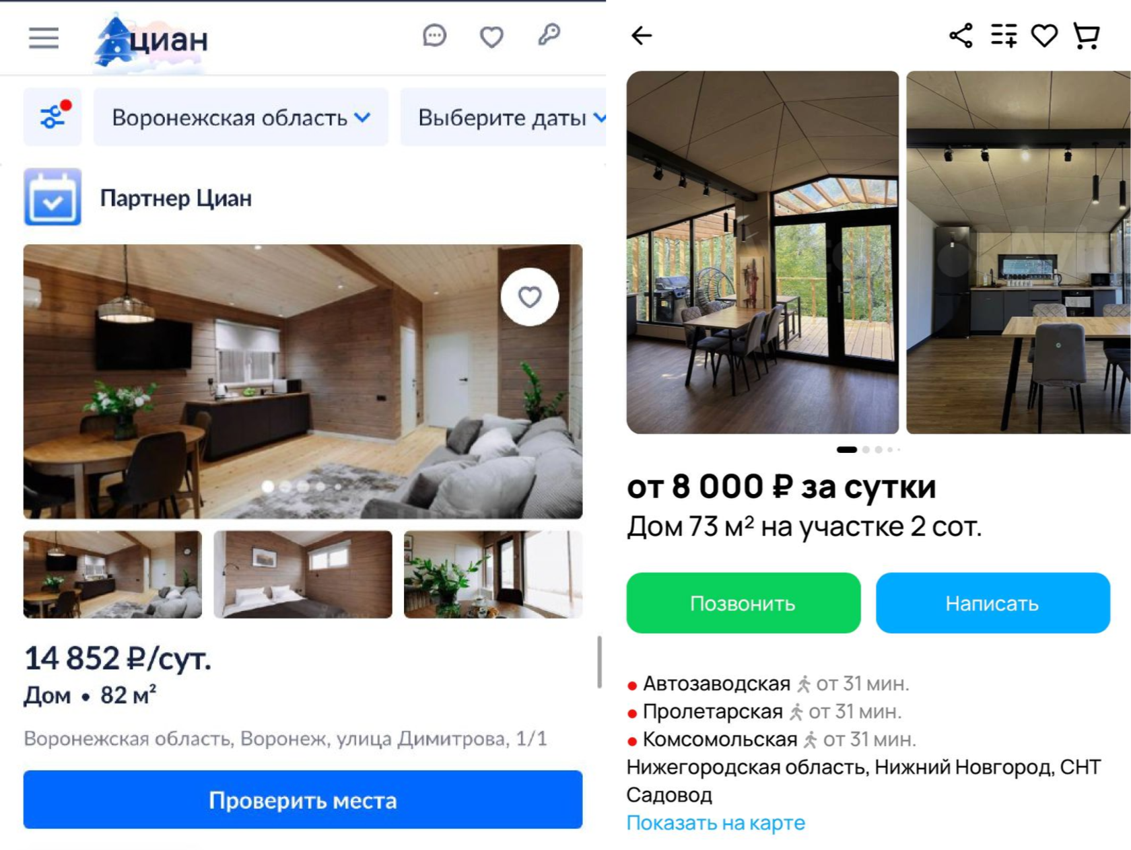Screen dimensions: 1131x850
Task: Click the Циан logo
Action: click(x=151, y=40)
